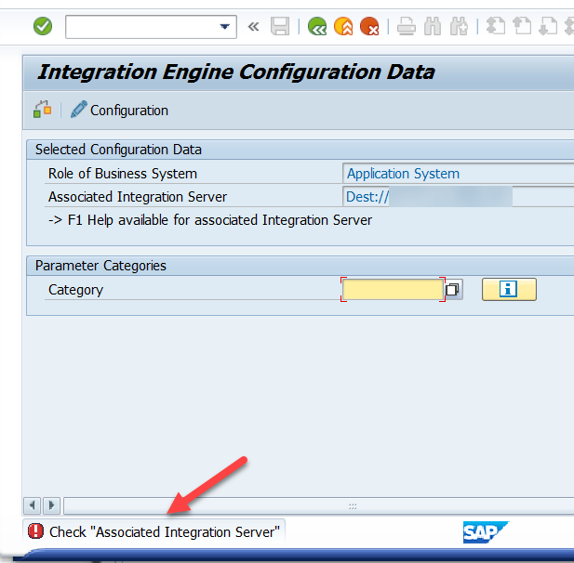Click the Role of Business System label
Screen dimensions: 574x563
coord(123,174)
